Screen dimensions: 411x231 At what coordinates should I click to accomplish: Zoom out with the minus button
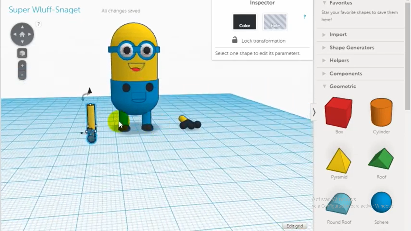point(22,75)
